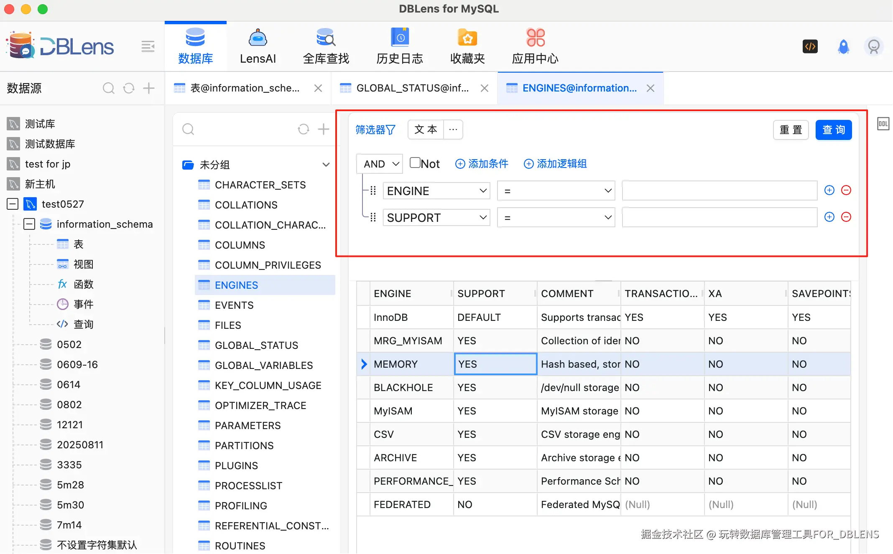The height and width of the screenshot is (554, 893).
Task: Open the filter more options (…) button
Action: point(453,130)
